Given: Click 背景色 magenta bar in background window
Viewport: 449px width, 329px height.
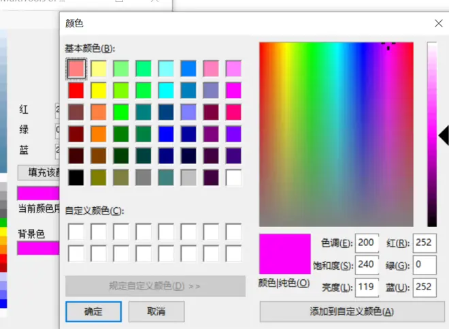Looking at the screenshot, I should coord(38,248).
